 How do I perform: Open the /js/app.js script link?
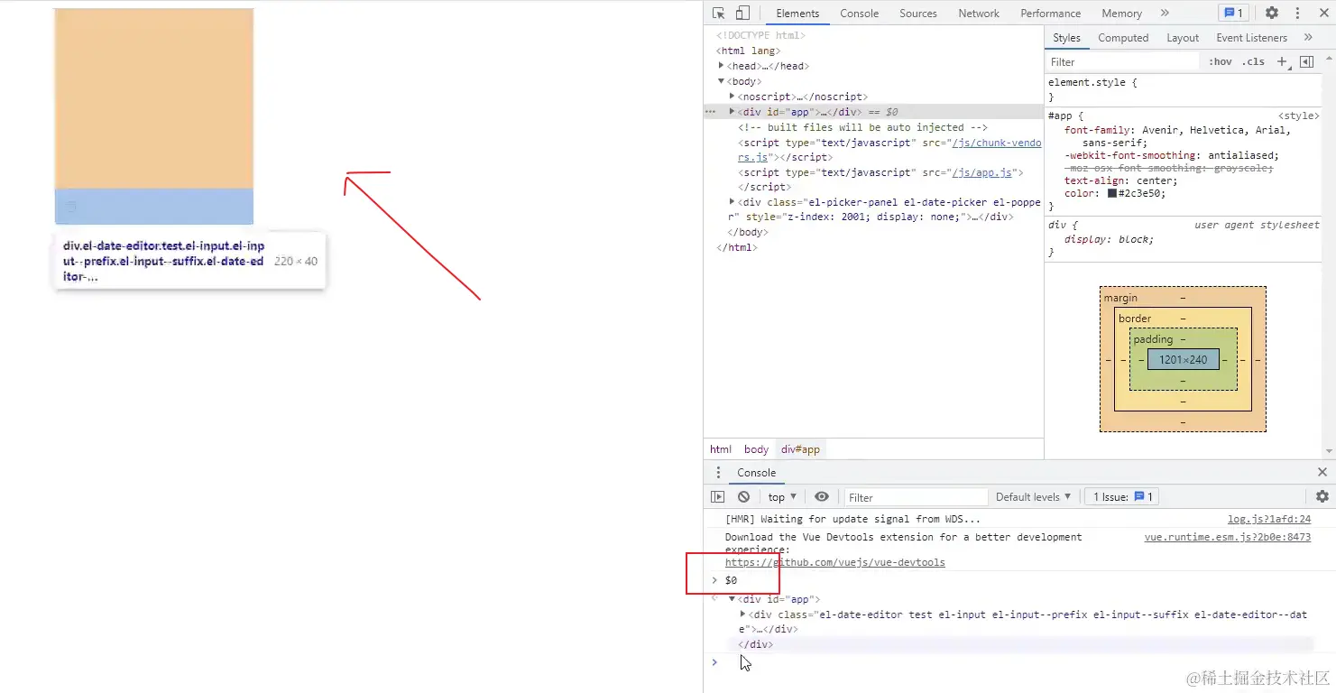[x=981, y=172]
